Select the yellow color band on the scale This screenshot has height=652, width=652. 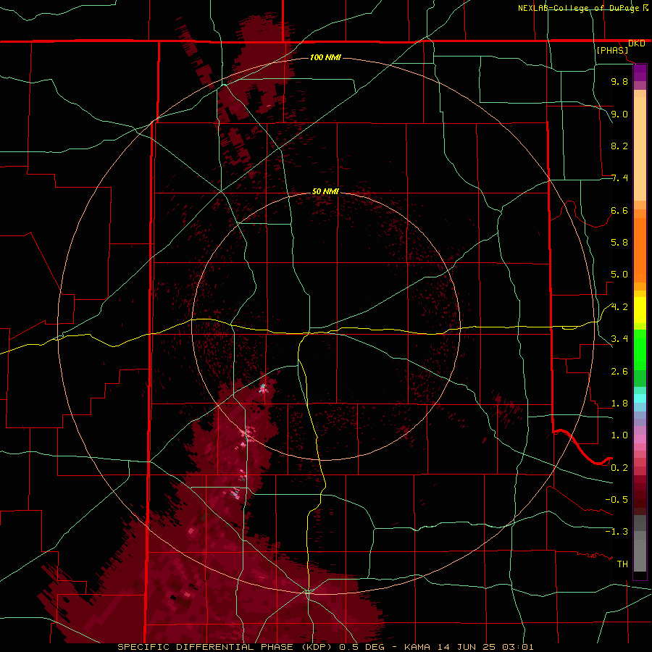click(640, 310)
